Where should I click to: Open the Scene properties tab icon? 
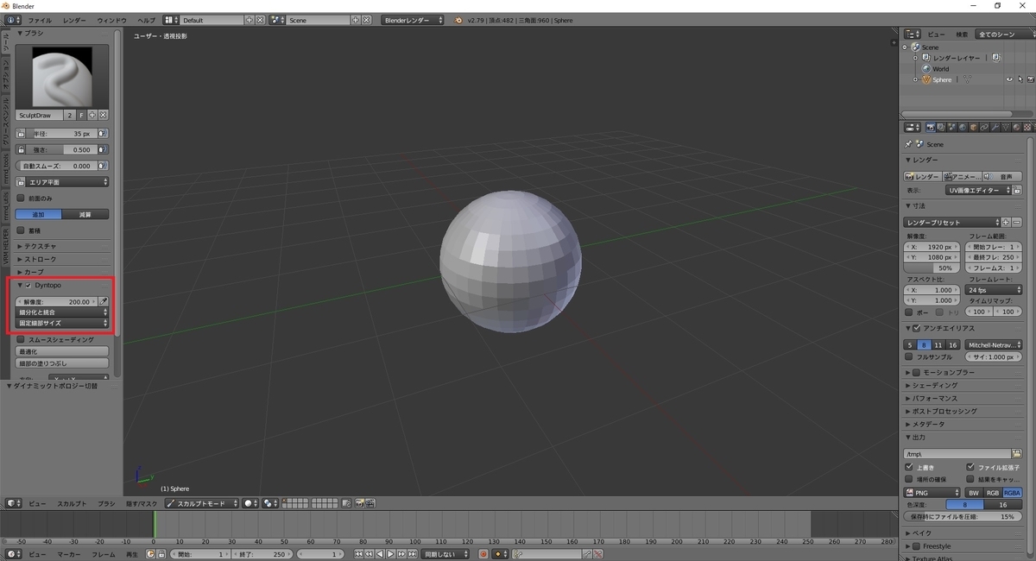tap(952, 128)
